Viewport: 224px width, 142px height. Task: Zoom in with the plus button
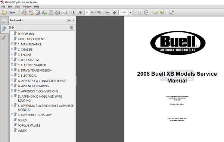point(114,12)
